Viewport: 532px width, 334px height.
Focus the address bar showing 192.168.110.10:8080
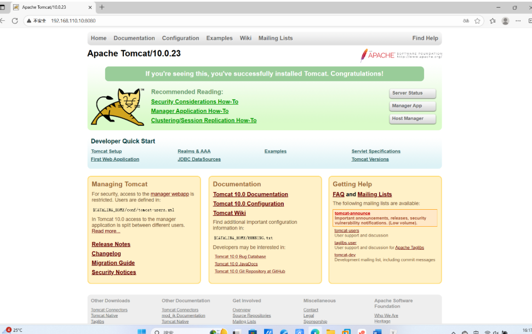(254, 21)
